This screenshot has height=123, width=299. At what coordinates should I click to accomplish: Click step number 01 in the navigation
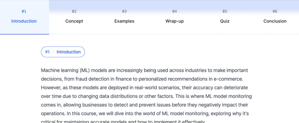[x=24, y=11]
